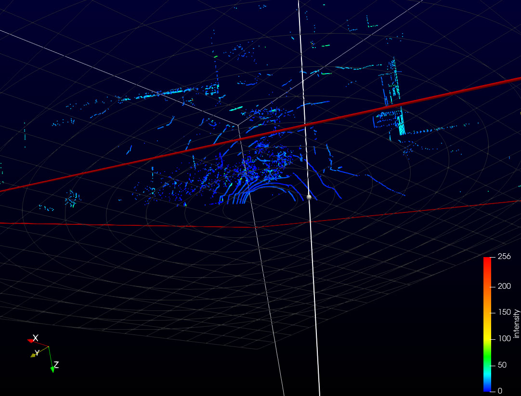Click the 200 tick label on legend

504,286
